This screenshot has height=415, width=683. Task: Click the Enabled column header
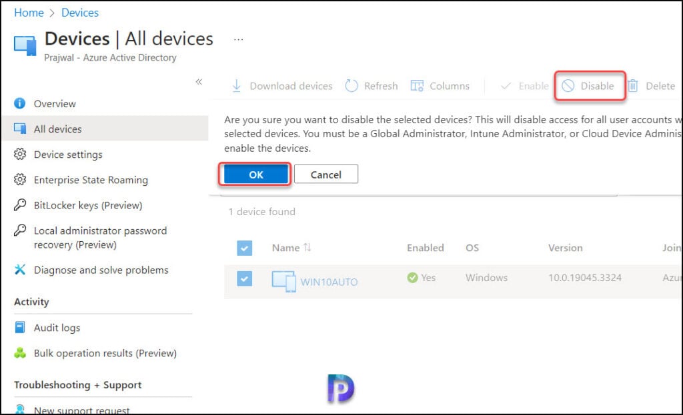[x=425, y=248]
